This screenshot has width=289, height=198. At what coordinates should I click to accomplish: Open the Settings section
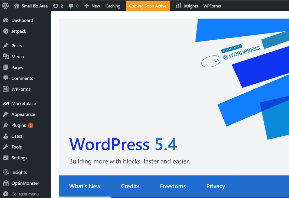click(19, 158)
